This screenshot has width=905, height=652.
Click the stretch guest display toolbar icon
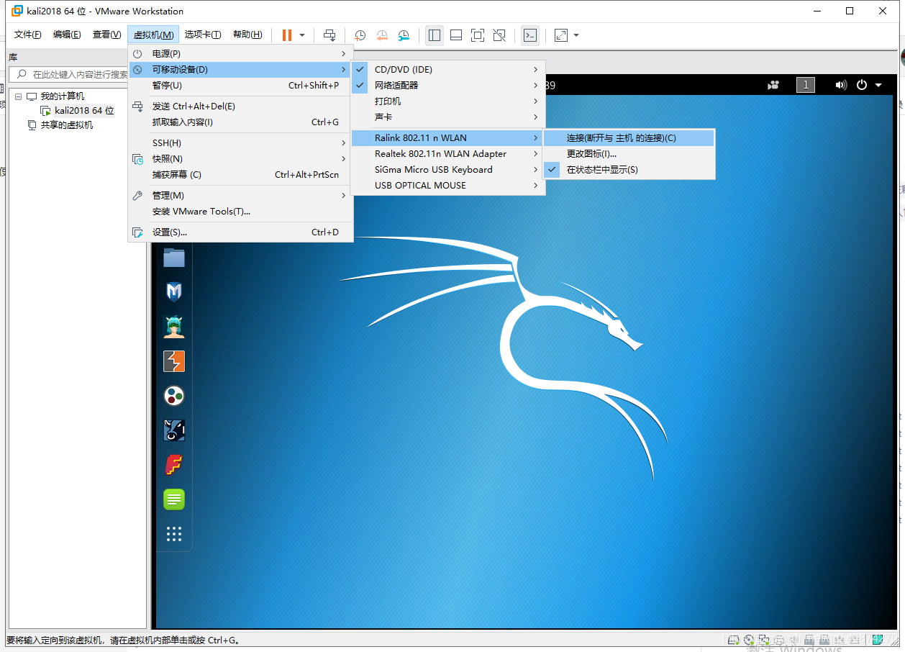pyautogui.click(x=561, y=35)
